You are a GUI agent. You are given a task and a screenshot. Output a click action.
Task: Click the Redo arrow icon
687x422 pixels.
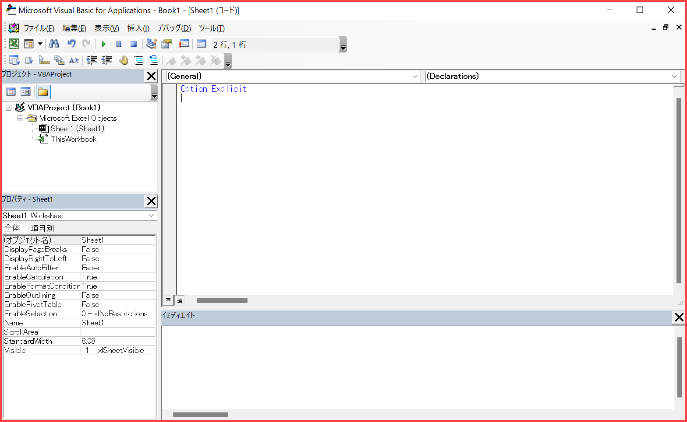pos(86,44)
